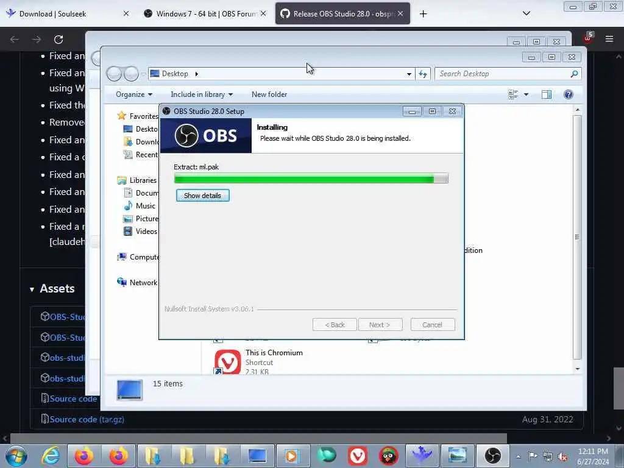Open the Documents library
Screen dimensions: 624x468
point(141,193)
